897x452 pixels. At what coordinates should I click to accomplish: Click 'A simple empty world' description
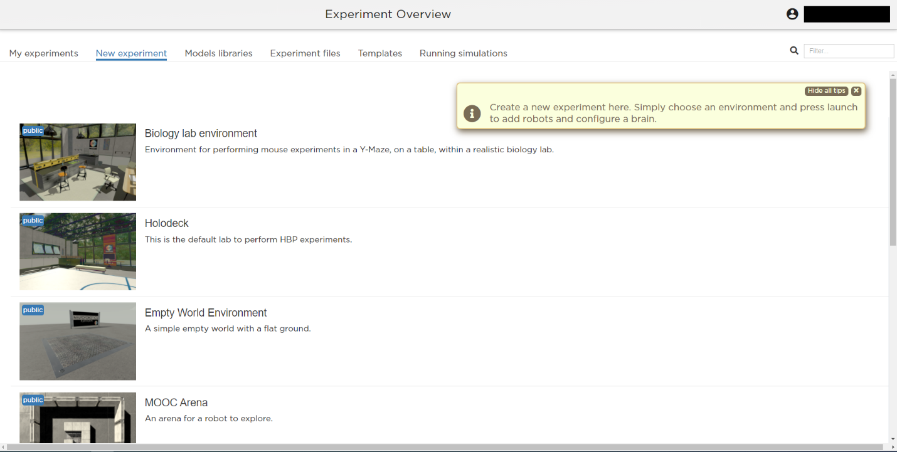pyautogui.click(x=228, y=328)
